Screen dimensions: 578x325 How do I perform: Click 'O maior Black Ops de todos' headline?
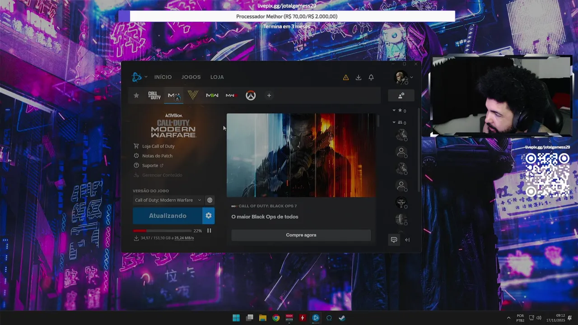265,217
